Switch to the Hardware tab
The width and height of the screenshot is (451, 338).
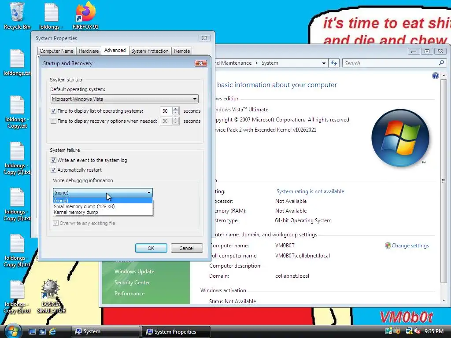pyautogui.click(x=89, y=51)
